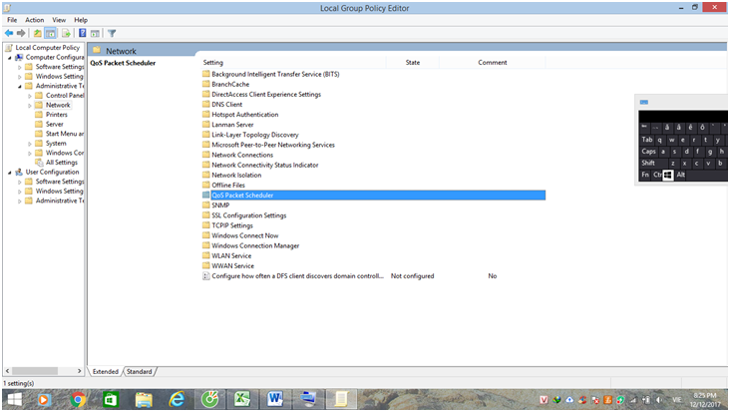Click the blue Help toolbar icon
Viewport: 730px width, 412px height.
pyautogui.click(x=83, y=33)
